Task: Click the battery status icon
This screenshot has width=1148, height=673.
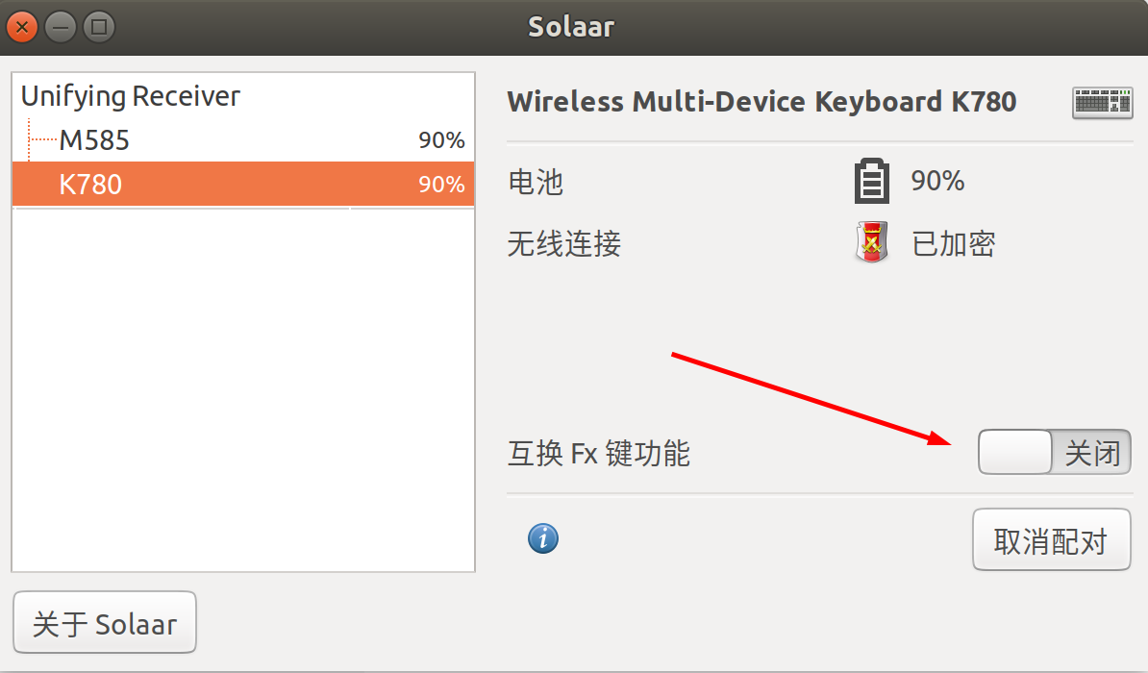Action: (871, 181)
